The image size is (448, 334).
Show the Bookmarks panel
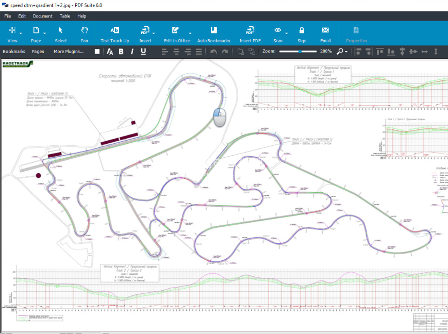pos(14,52)
